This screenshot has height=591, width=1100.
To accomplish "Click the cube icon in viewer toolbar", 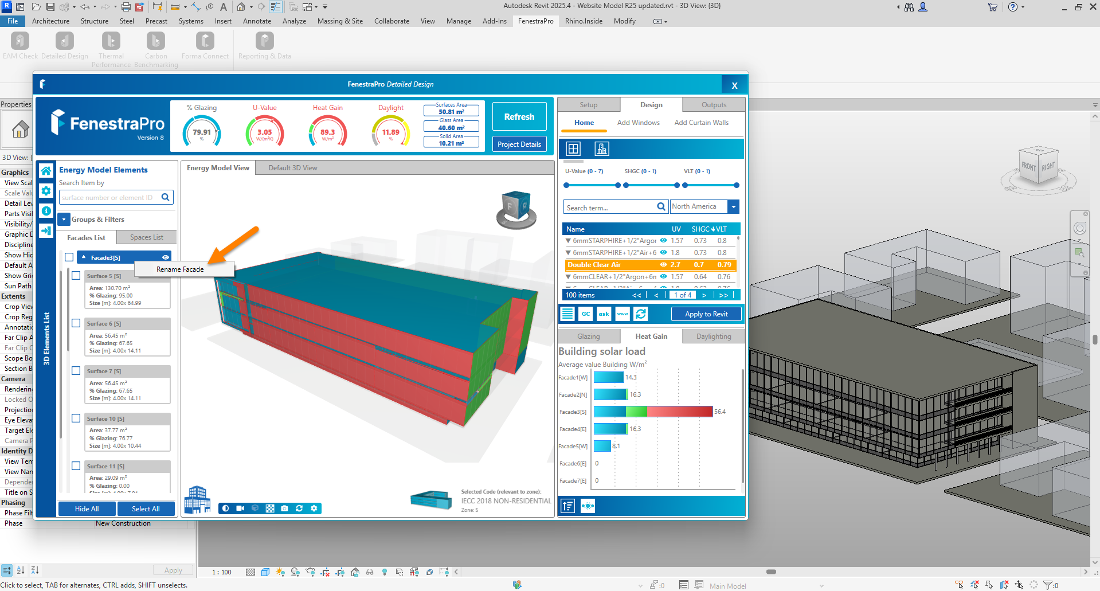I will (255, 508).
